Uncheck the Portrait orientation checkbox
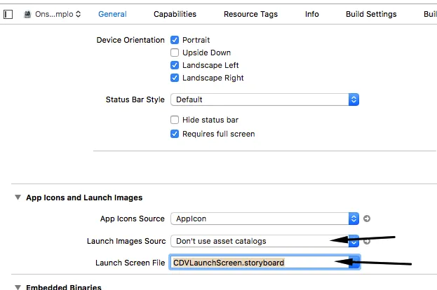437x290 pixels. (175, 40)
